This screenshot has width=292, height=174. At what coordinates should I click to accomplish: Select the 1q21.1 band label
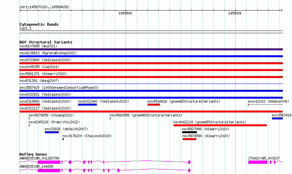click(26, 28)
